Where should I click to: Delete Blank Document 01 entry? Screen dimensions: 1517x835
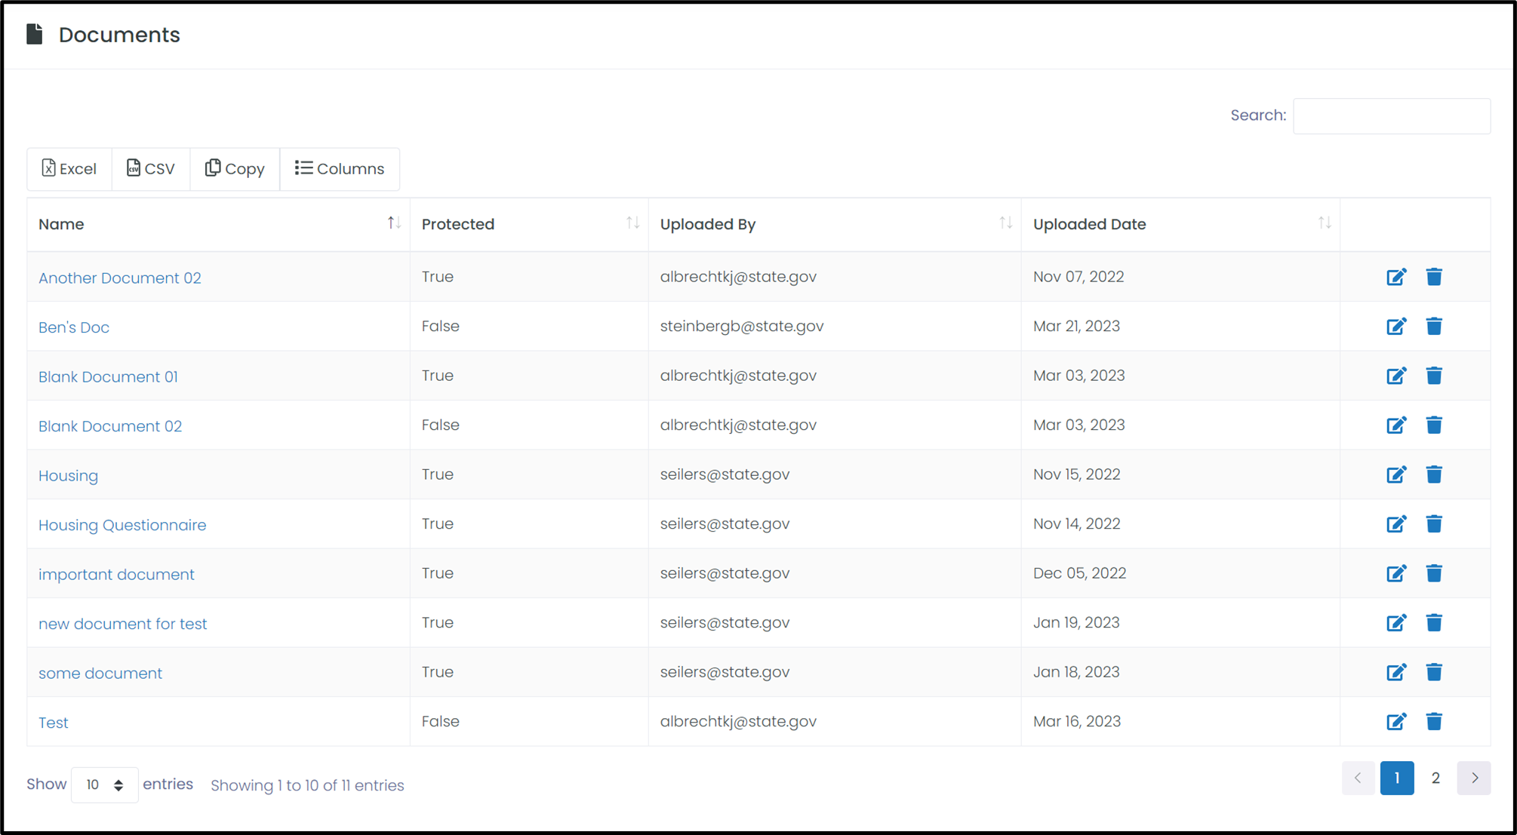pos(1434,376)
